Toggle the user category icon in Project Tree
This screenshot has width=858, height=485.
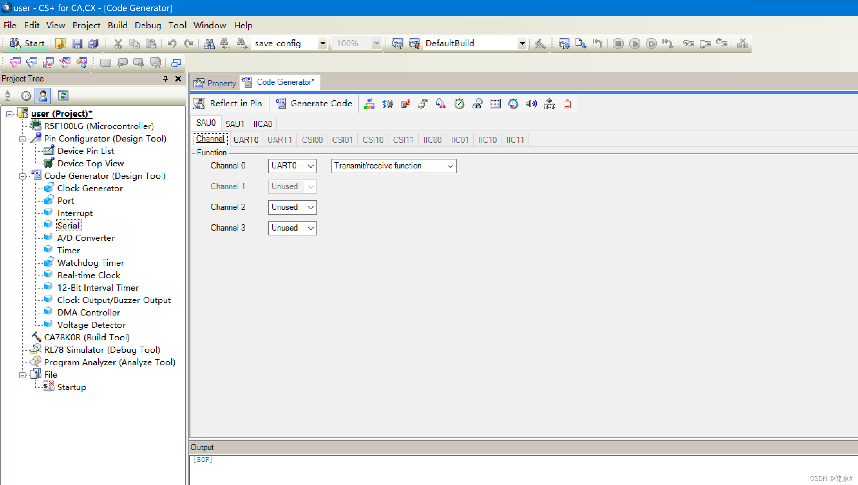coord(43,96)
